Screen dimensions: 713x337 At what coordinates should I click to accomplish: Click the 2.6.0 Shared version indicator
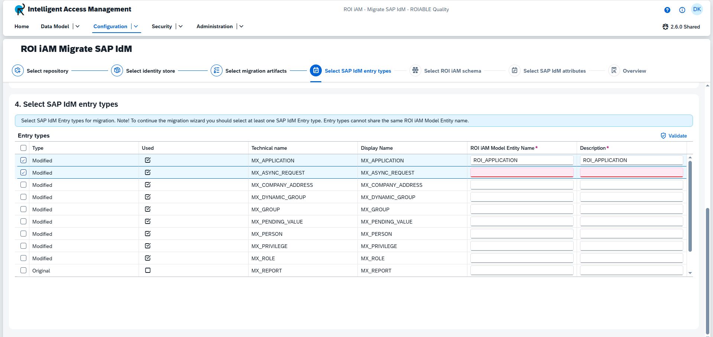[x=682, y=27]
